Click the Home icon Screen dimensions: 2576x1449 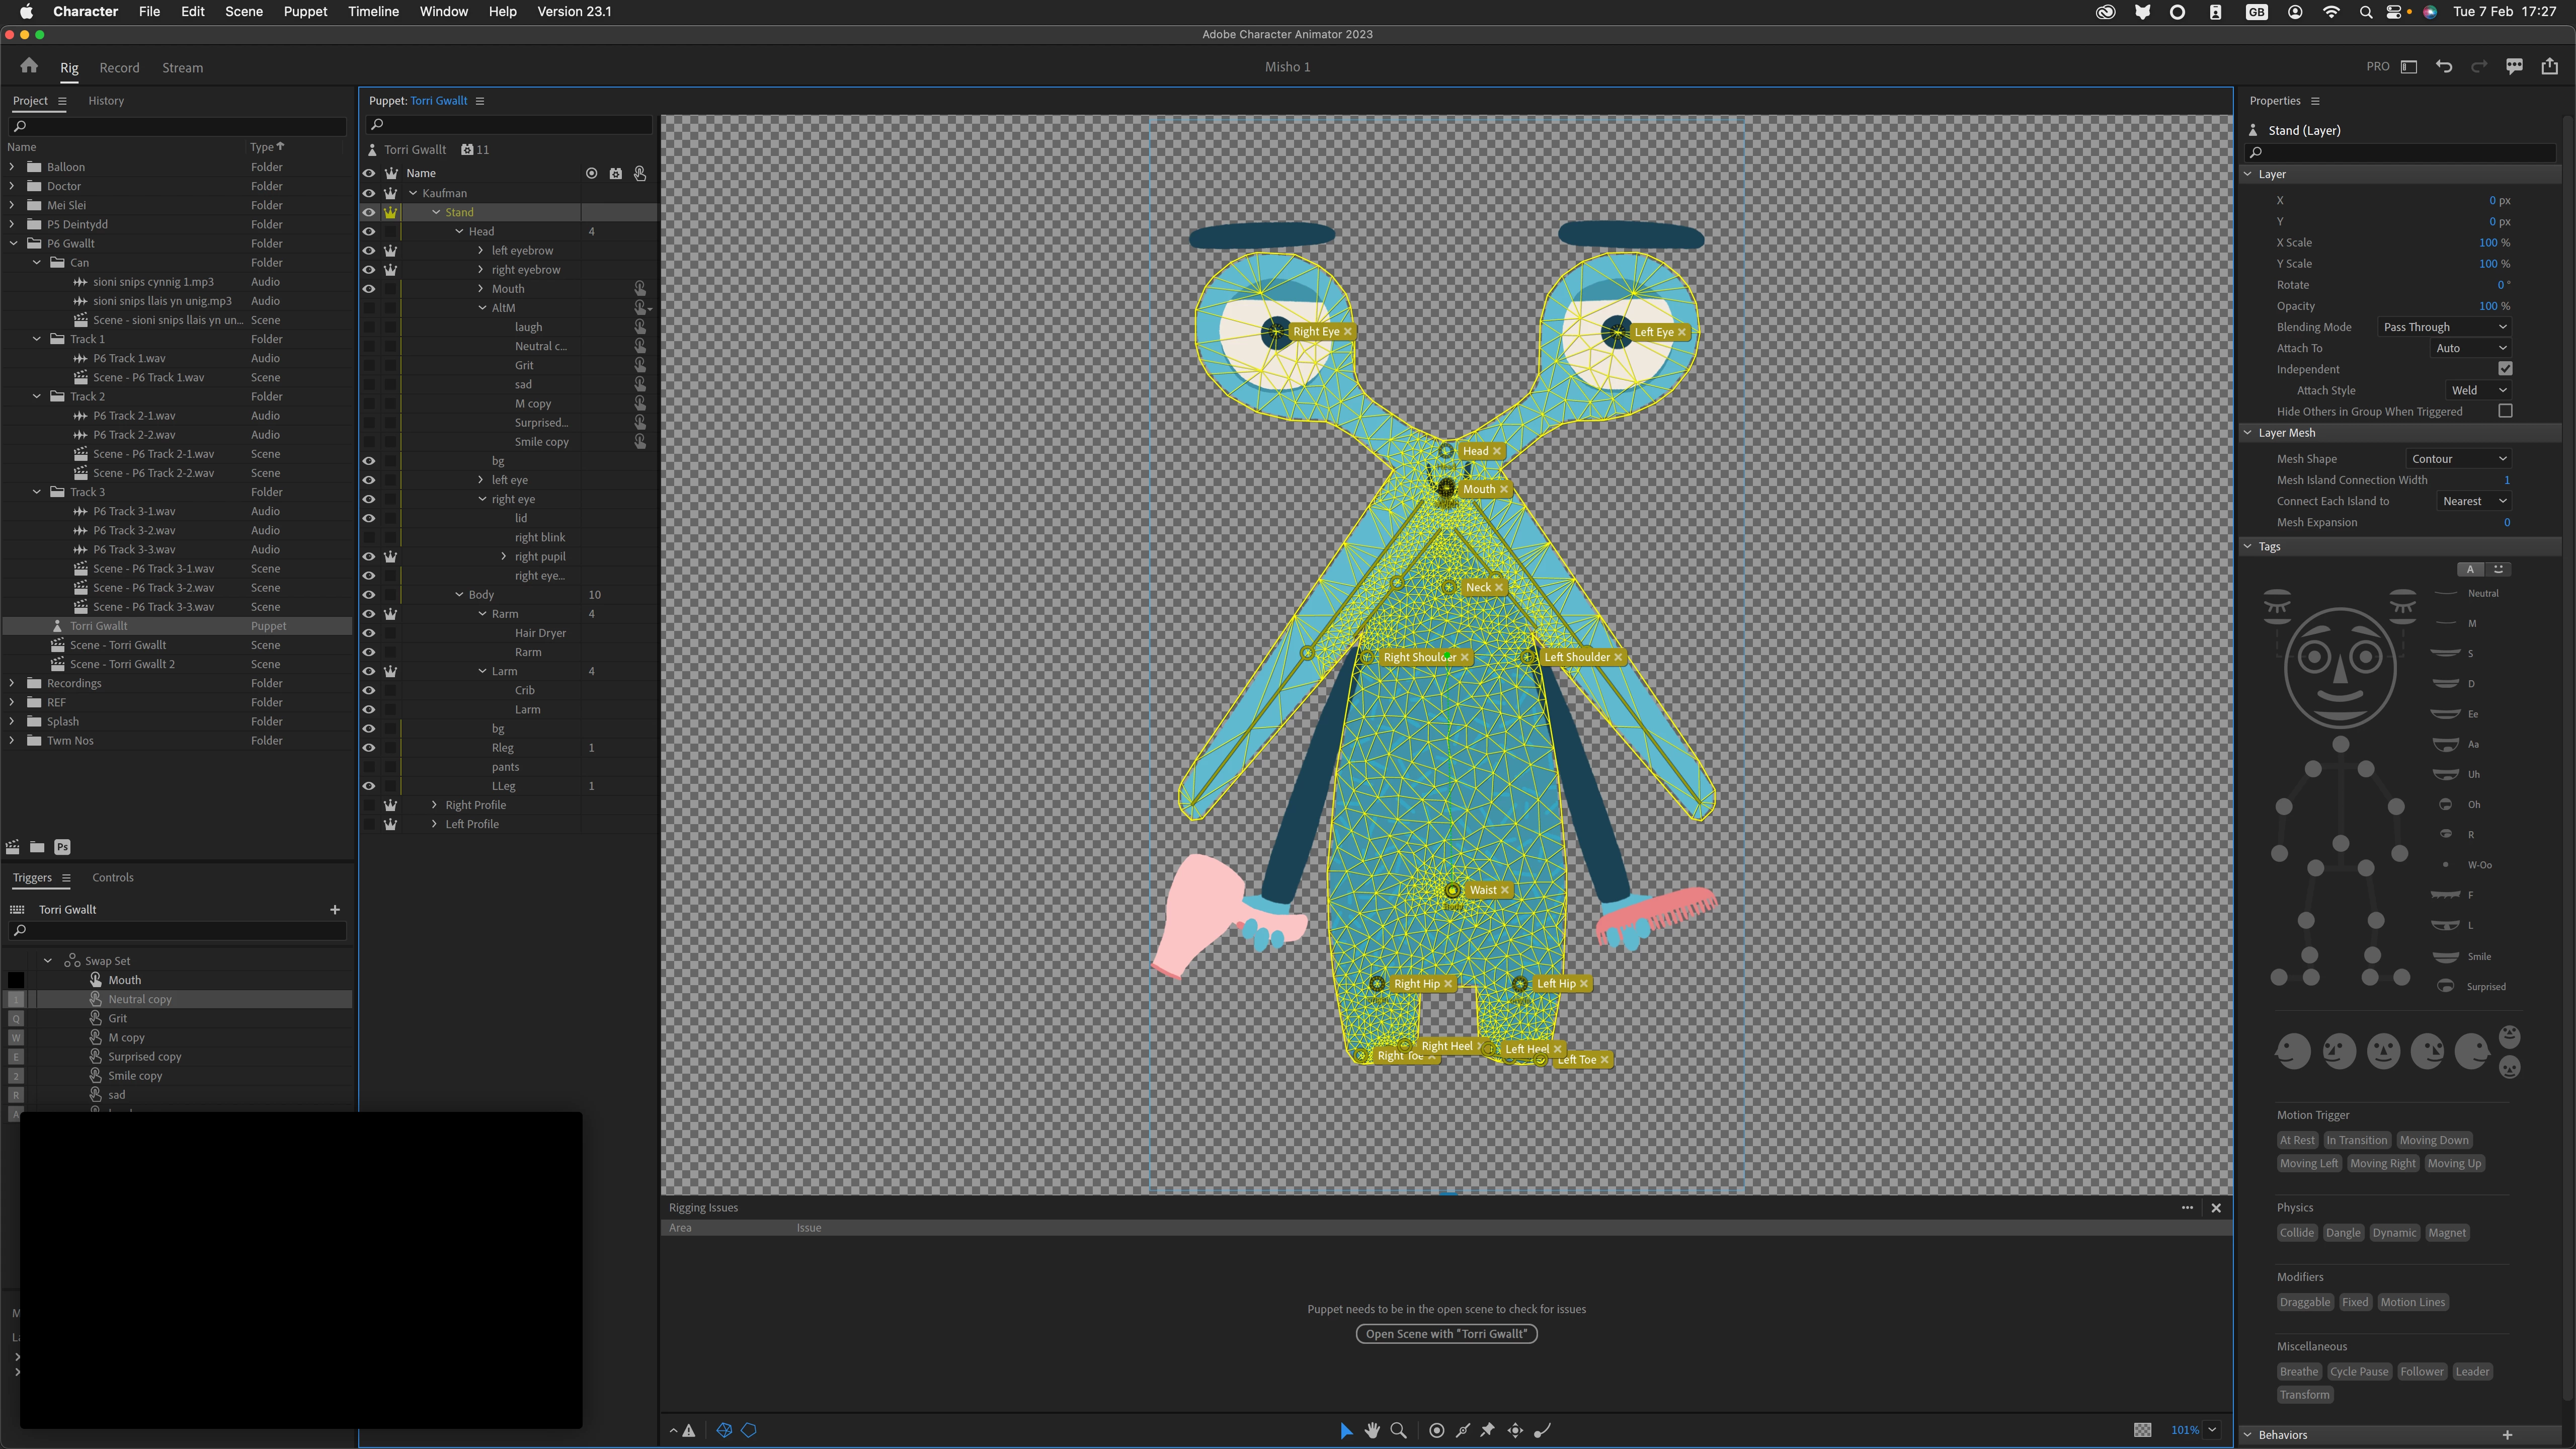[x=29, y=66]
